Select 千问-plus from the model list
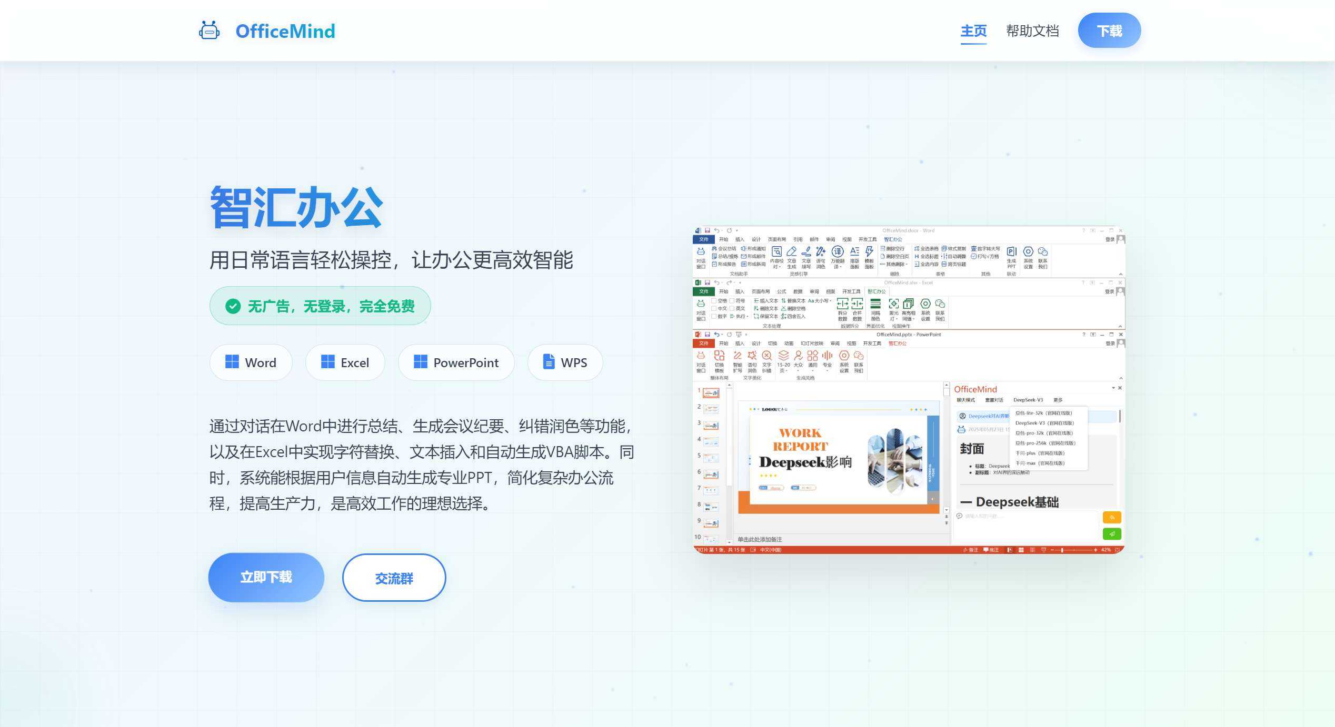The height and width of the screenshot is (727, 1335). pos(1040,453)
